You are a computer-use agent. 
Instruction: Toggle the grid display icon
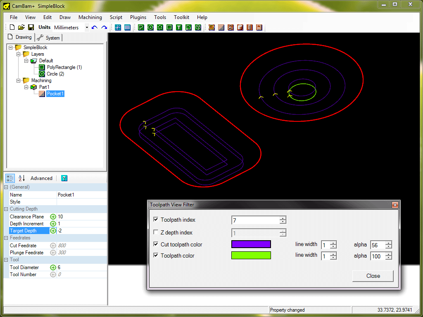(x=127, y=28)
